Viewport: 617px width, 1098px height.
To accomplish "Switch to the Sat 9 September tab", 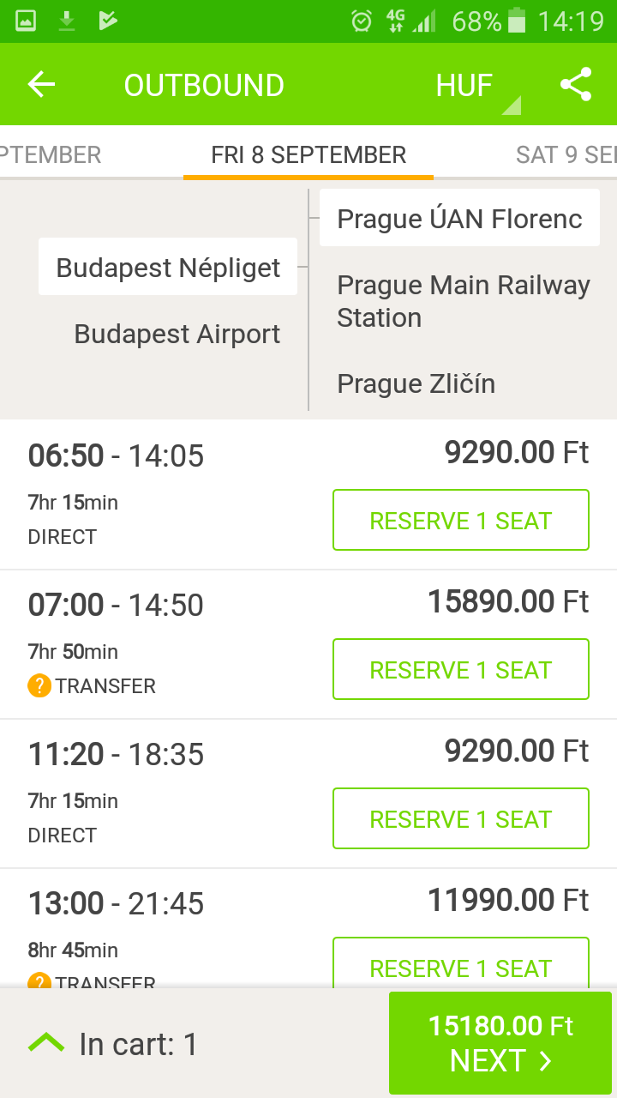I will (566, 154).
